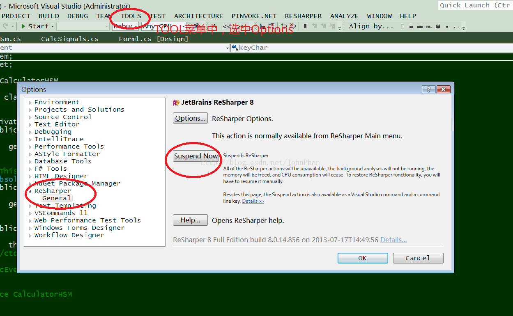Viewport: 513px width, 316px height.
Task: Select the Windows Forms Designer tree item
Action: 79,228
